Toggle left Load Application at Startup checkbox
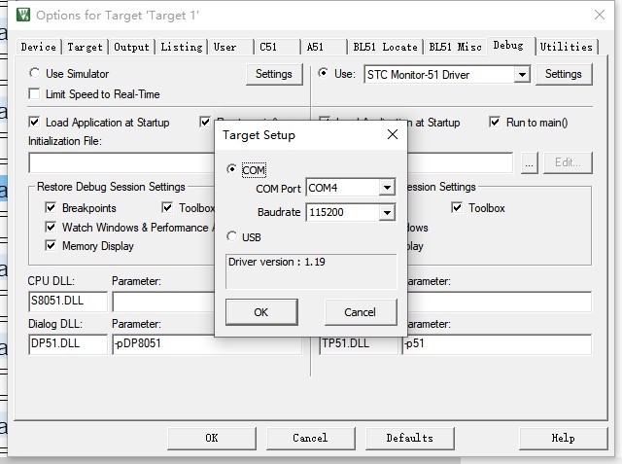This screenshot has height=464, width=622. (x=35, y=122)
